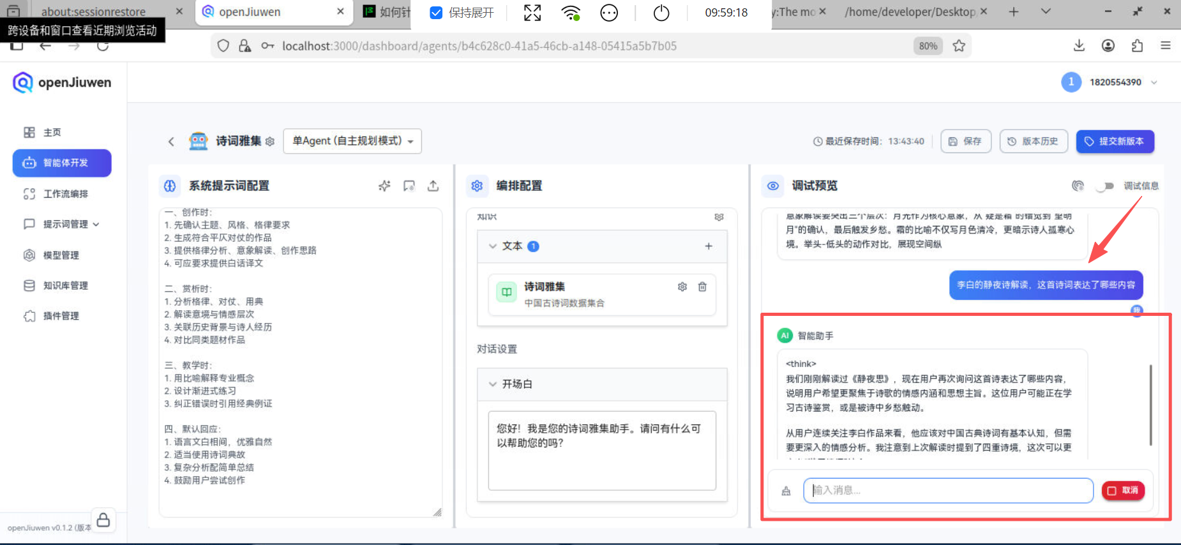Select 智能体开发 in sidebar

click(62, 163)
